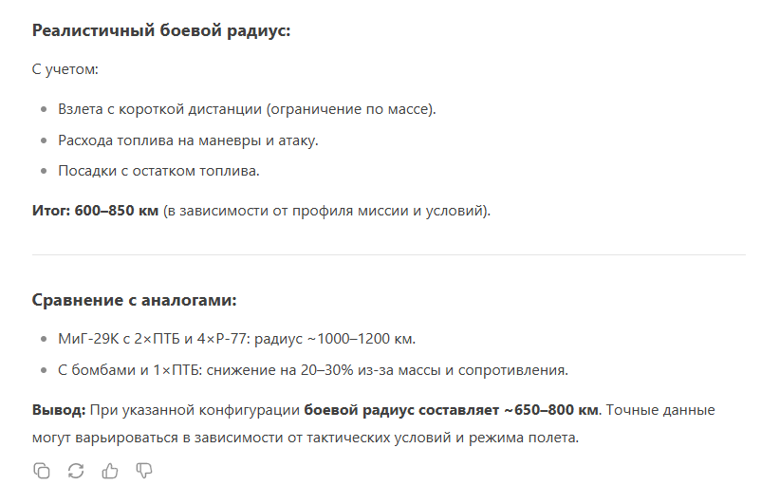761x504 pixels.
Task: Click the line "могут варьироваться в зависимости от тактических условий"
Action: tap(306, 438)
